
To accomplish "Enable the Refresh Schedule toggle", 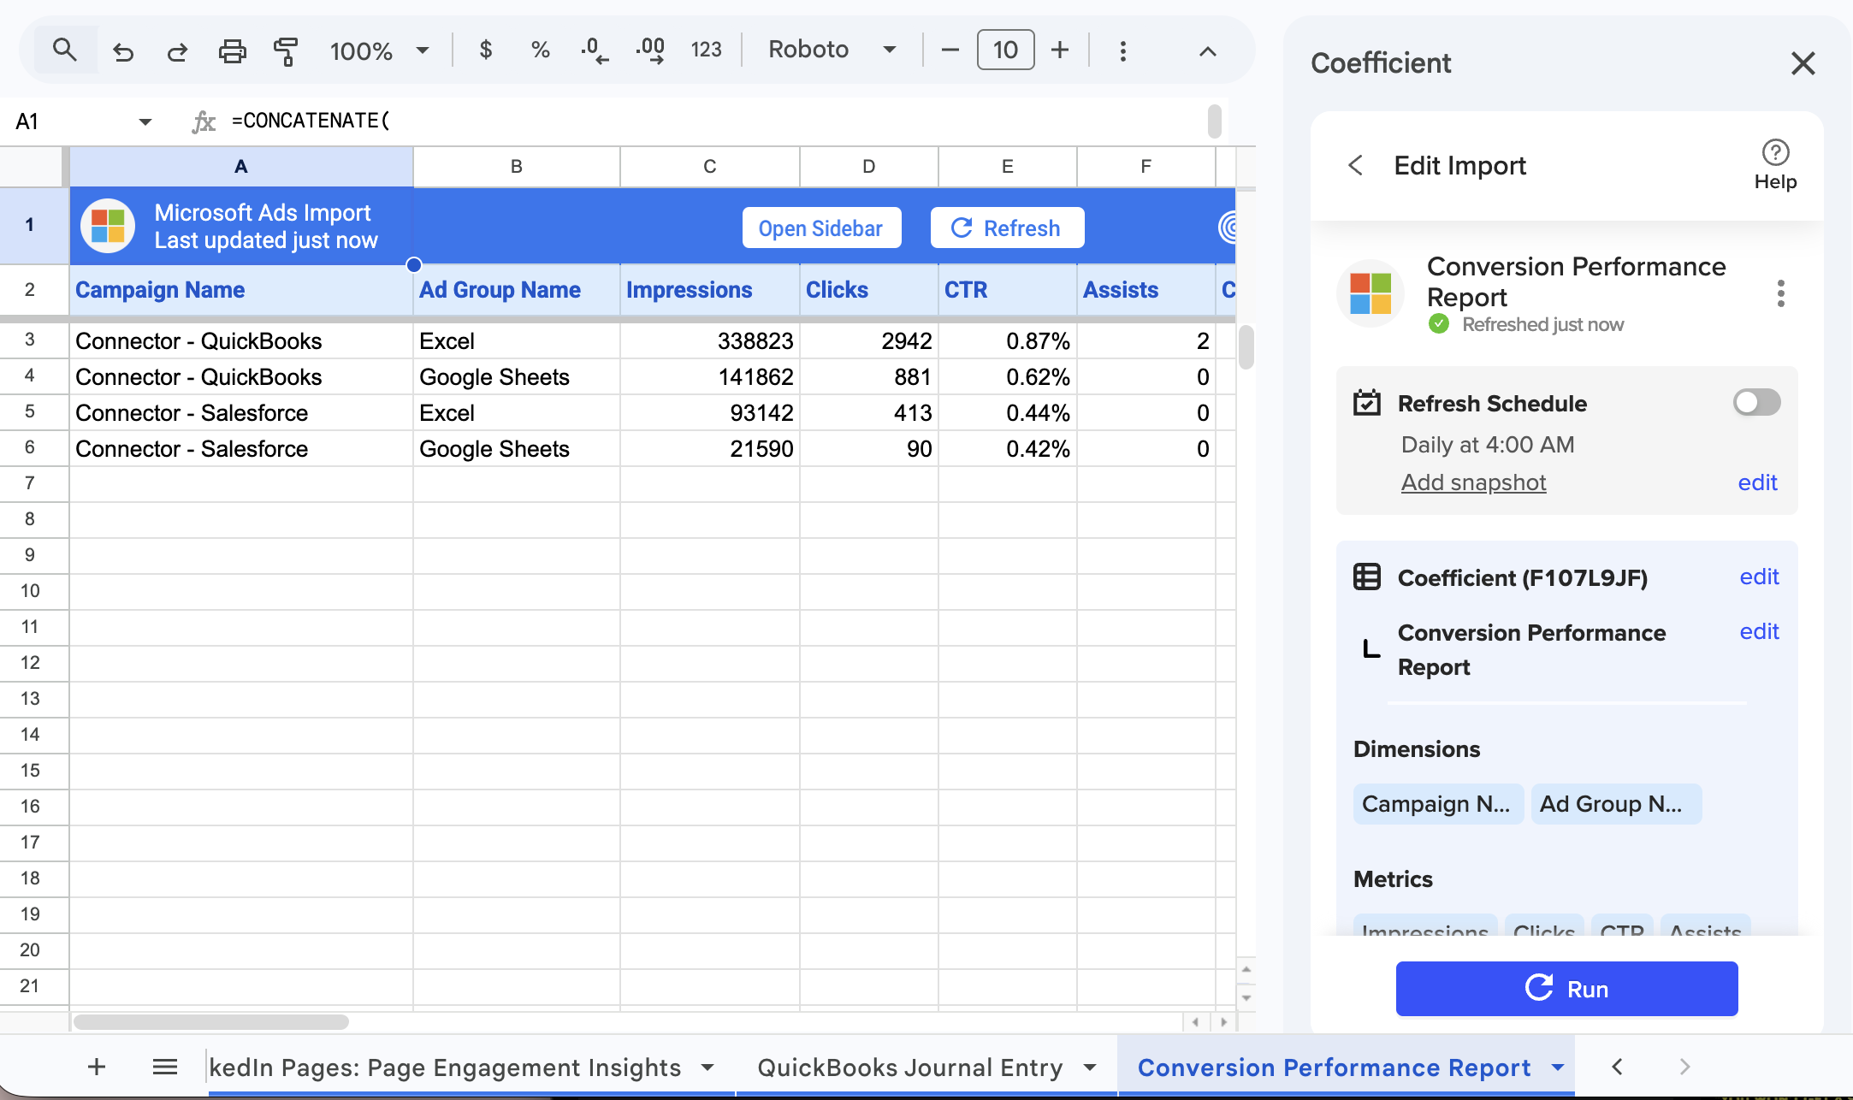I will [x=1756, y=402].
